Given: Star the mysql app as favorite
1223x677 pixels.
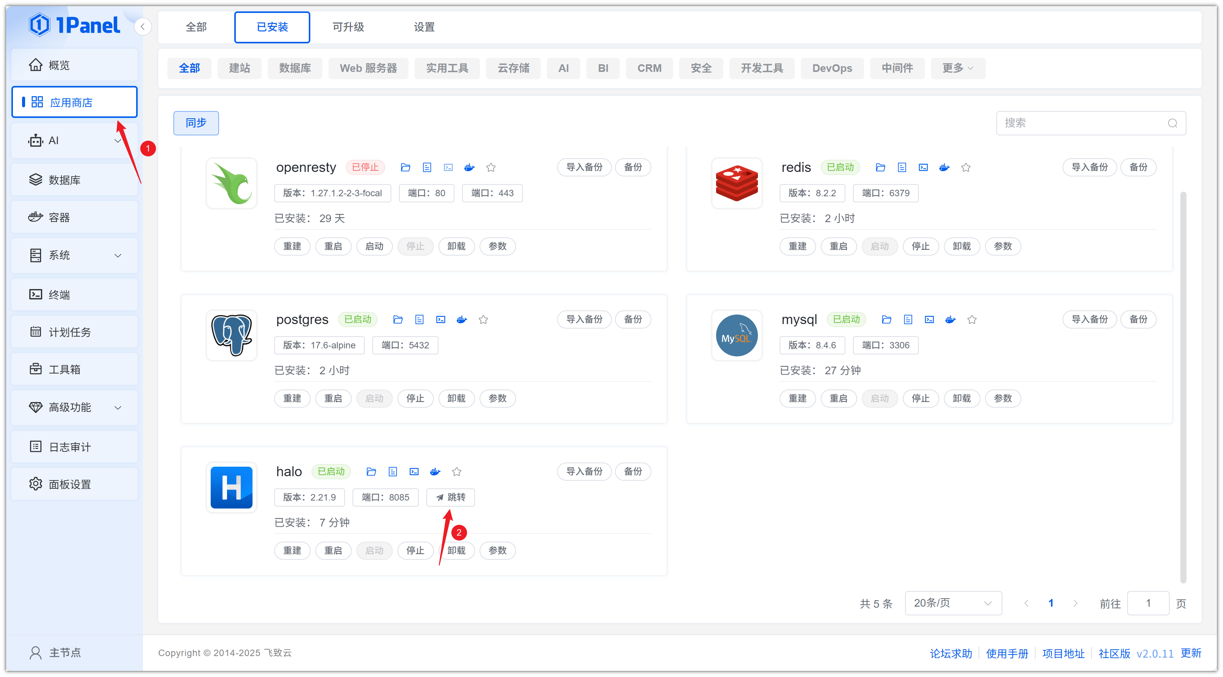Looking at the screenshot, I should (x=972, y=319).
